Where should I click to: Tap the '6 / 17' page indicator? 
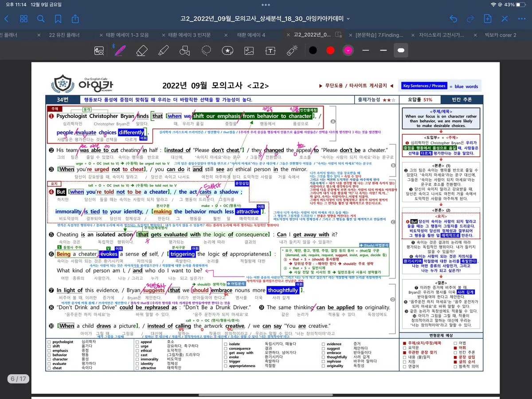point(19,379)
